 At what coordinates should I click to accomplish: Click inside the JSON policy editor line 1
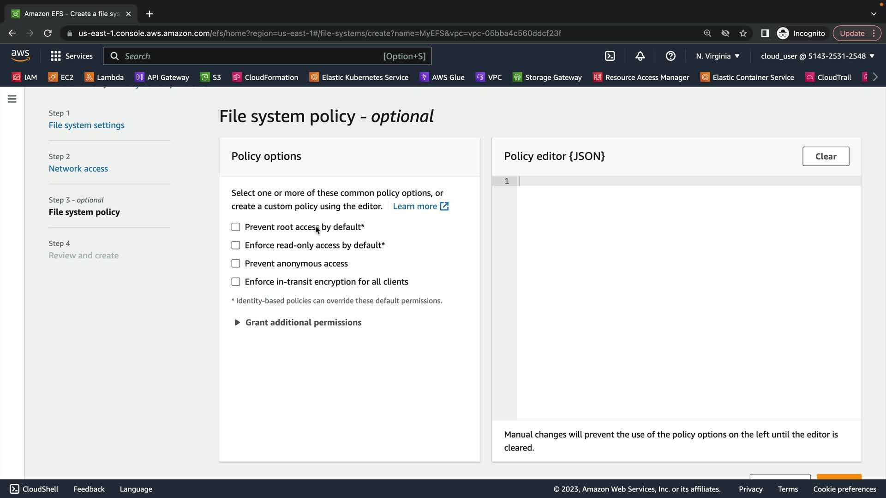(x=688, y=181)
